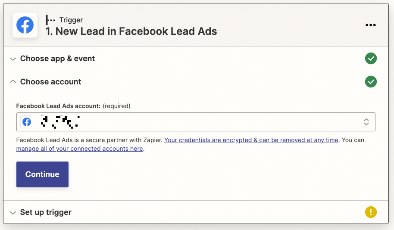
Task: Click green checkmark beside Choose app & event
Action: [x=371, y=59]
